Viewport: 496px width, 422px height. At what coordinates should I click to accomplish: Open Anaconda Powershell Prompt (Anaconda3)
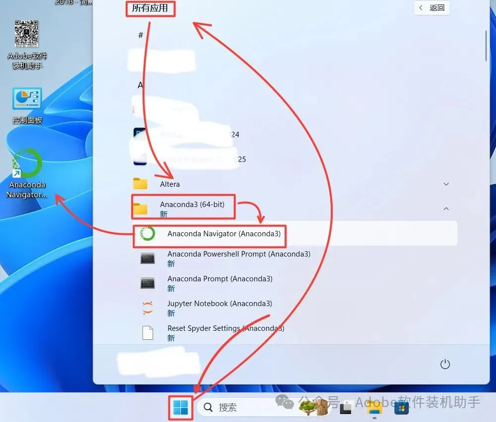(x=294, y=258)
